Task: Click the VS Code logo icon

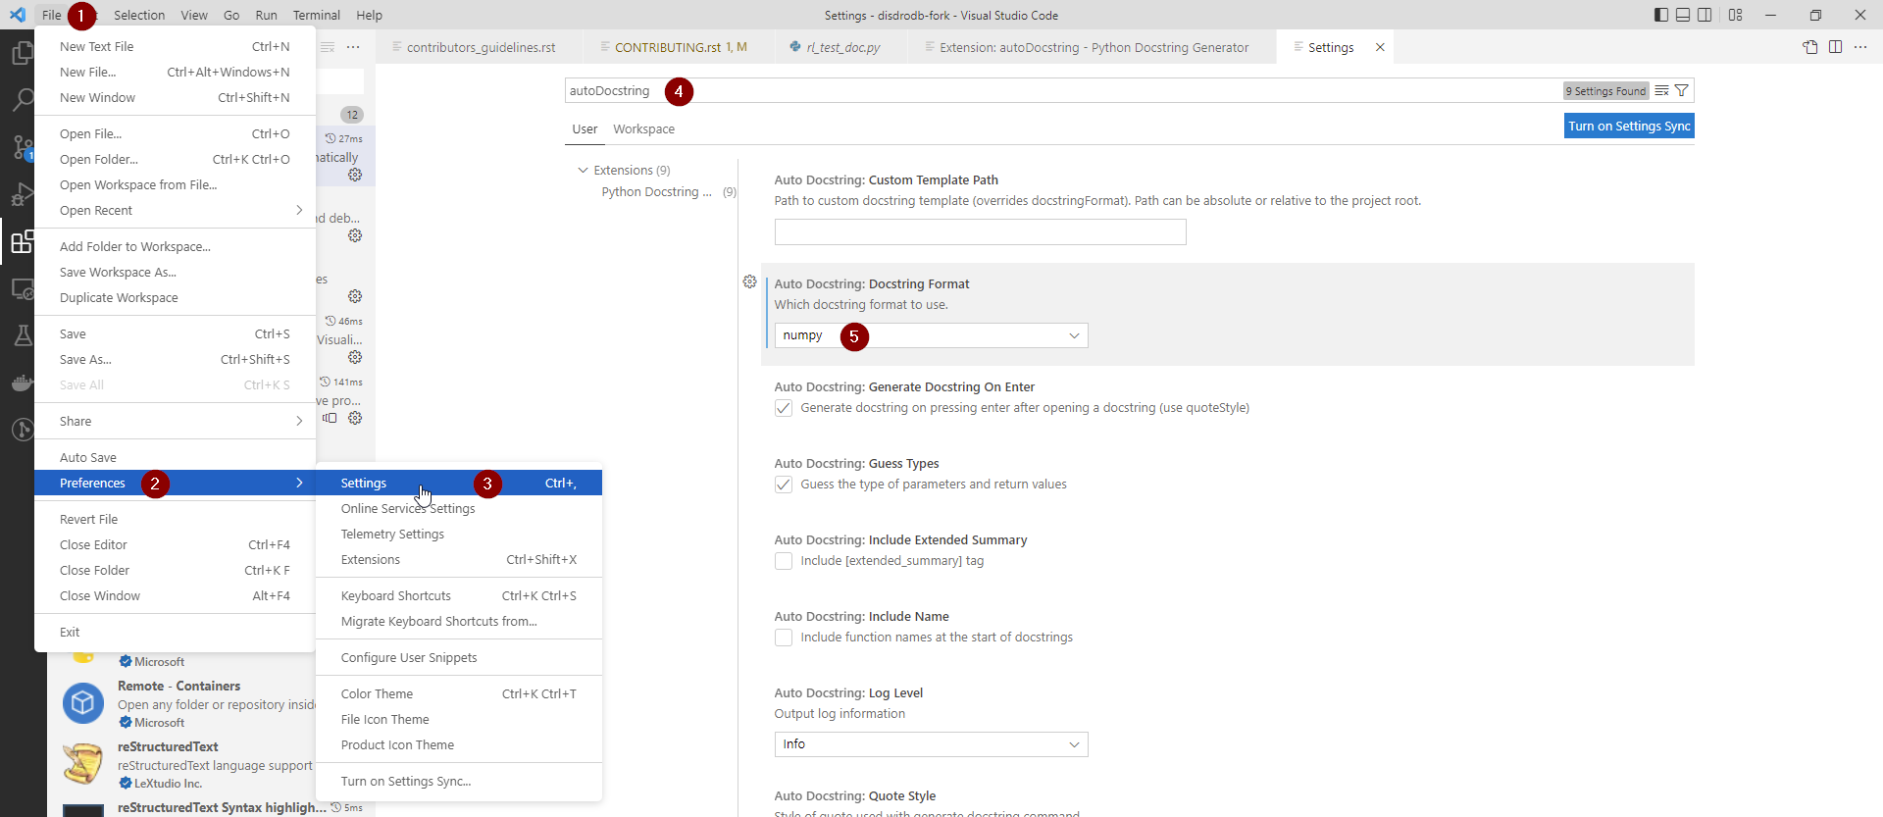Action: (x=18, y=15)
